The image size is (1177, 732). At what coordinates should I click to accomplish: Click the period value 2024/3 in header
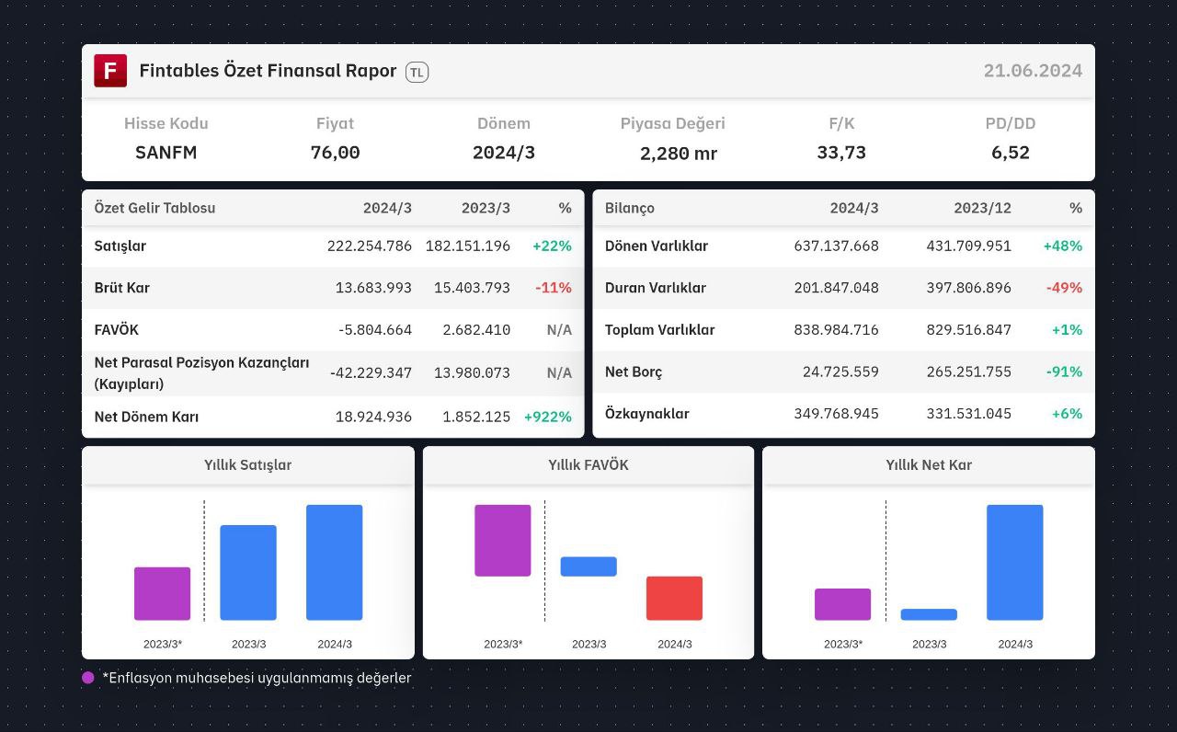pos(504,153)
